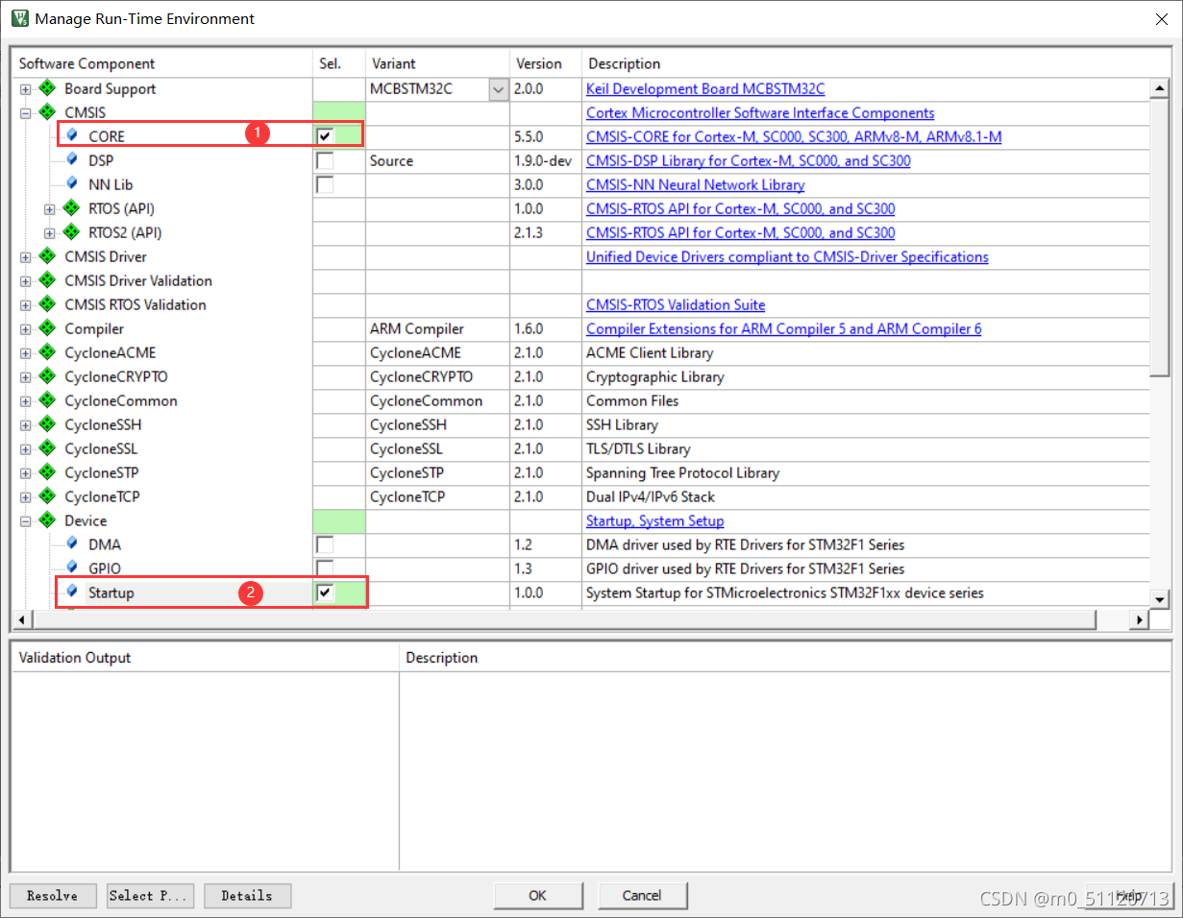The width and height of the screenshot is (1183, 918).
Task: Click the Software Component column header
Action: point(162,63)
